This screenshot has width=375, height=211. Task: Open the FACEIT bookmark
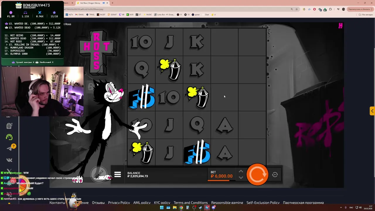(101, 15)
